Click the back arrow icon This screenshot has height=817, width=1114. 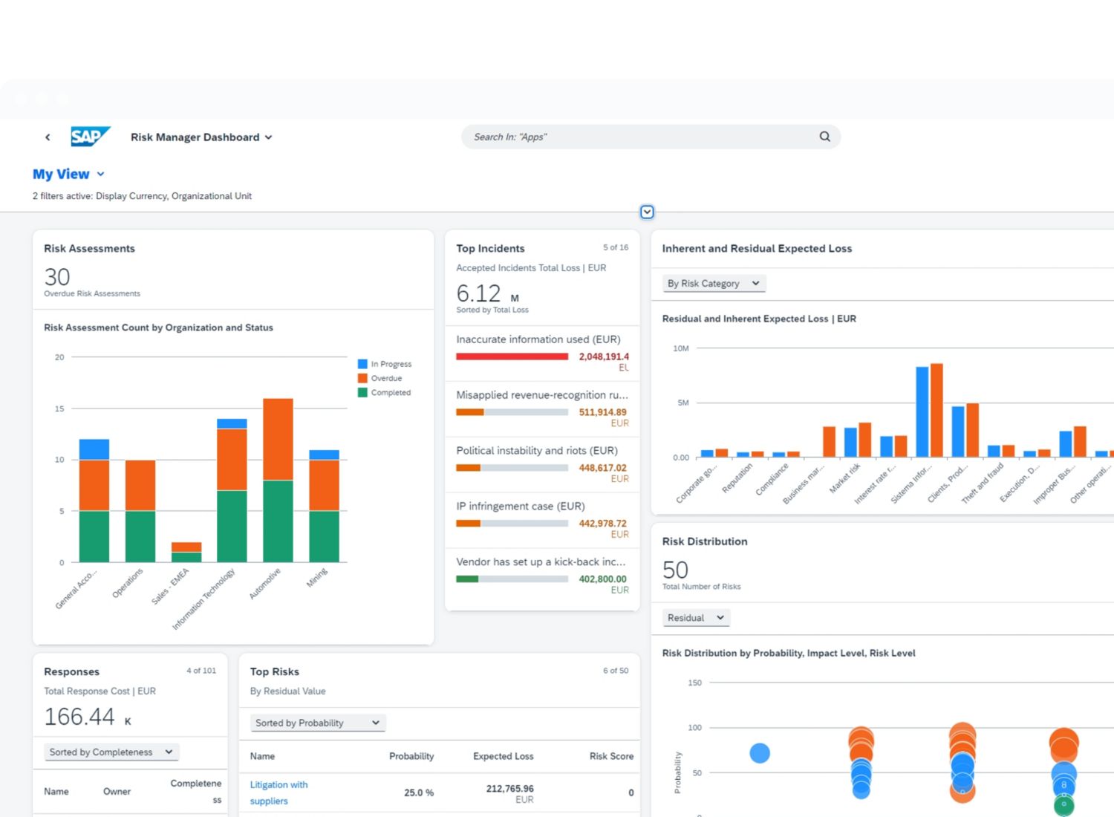tap(48, 137)
